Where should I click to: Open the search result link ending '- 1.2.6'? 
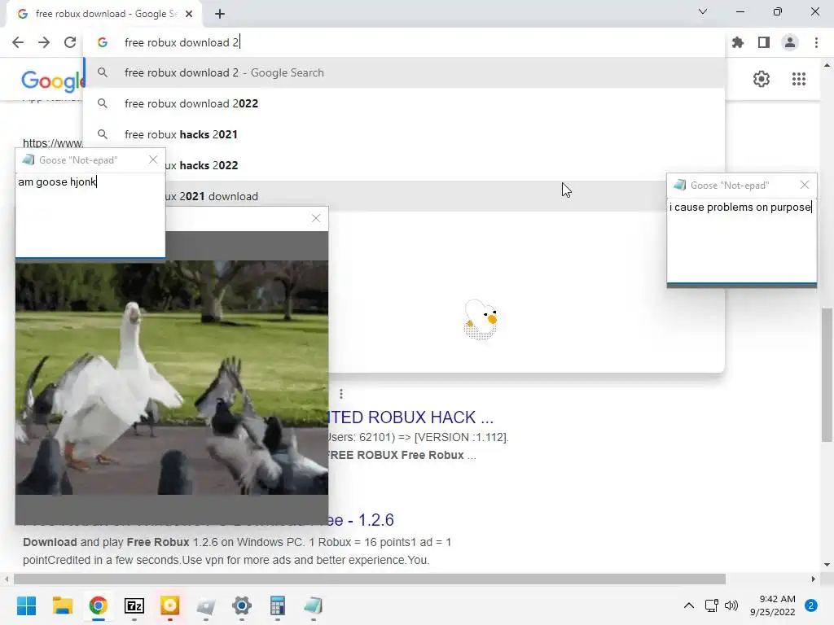[x=361, y=520]
